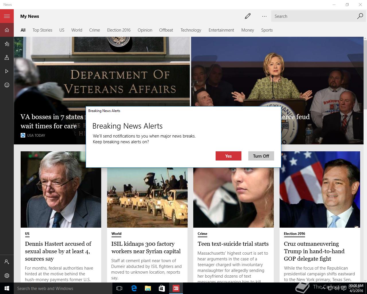Click the pencil customize icon
Viewport: 367px width, 294px height.
[x=248, y=16]
